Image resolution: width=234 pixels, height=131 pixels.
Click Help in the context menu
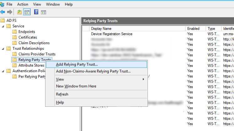[96, 102]
